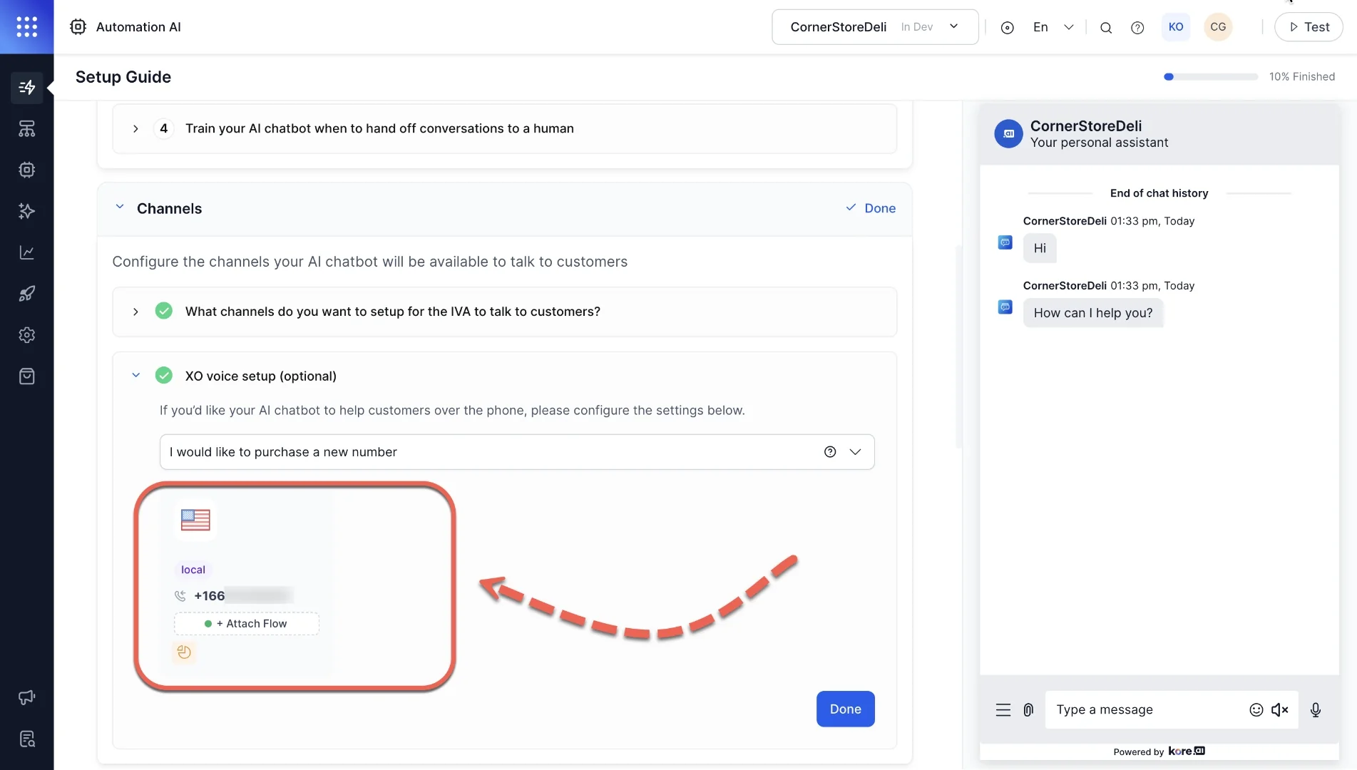Click the blue Done button
This screenshot has width=1357, height=770.
[x=845, y=709]
